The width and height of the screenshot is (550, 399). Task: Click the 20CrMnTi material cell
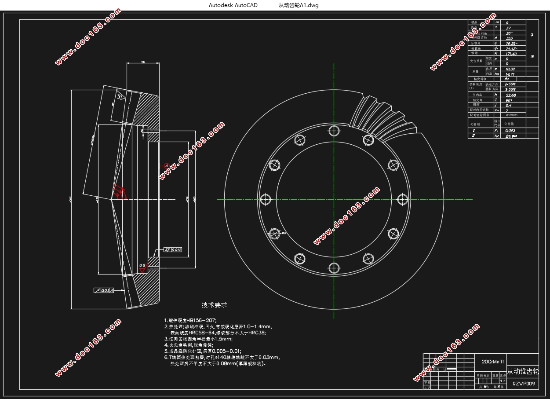click(x=490, y=361)
